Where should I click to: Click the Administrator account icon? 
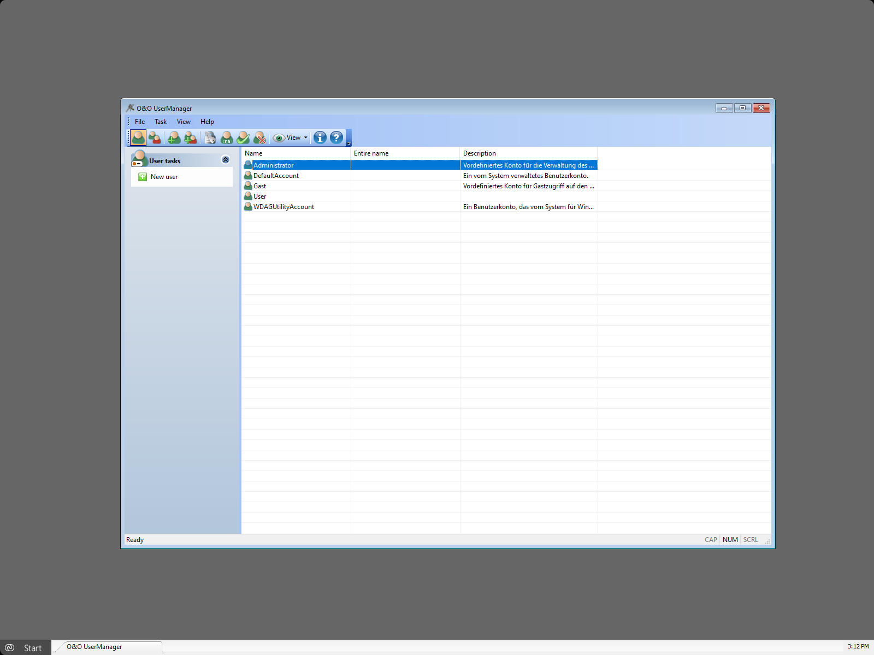point(248,165)
